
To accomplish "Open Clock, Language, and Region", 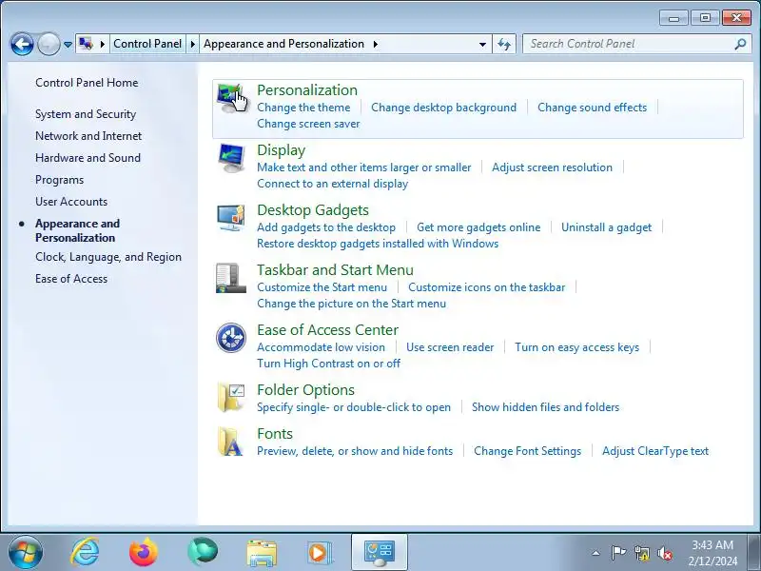I will click(x=108, y=257).
